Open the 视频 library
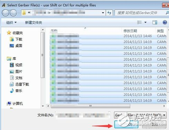This screenshot has height=130, width=169. click(19, 65)
